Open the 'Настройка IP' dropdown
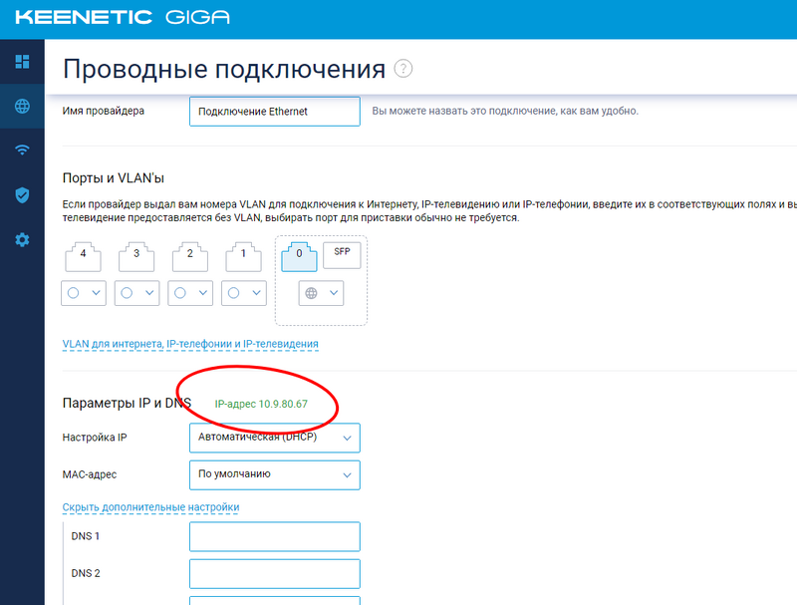This screenshot has height=605, width=797. [274, 438]
